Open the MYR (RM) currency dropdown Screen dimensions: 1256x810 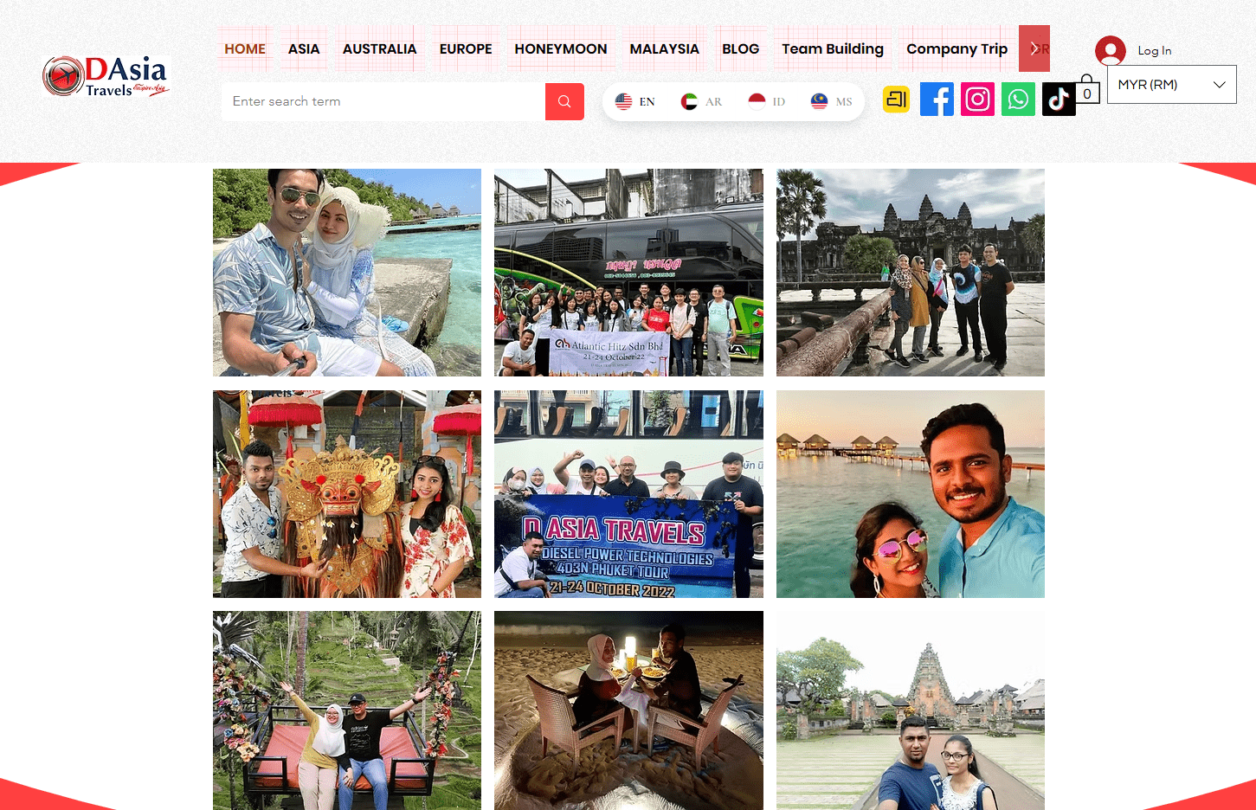(x=1171, y=84)
